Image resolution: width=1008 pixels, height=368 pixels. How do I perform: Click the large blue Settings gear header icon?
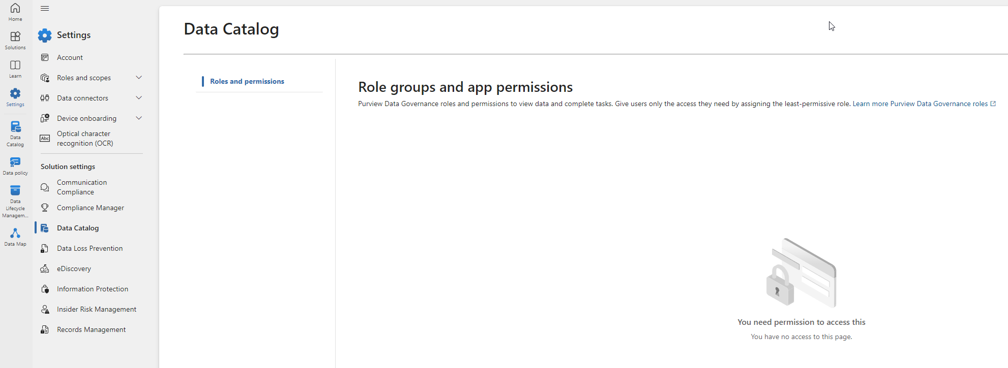pyautogui.click(x=45, y=35)
